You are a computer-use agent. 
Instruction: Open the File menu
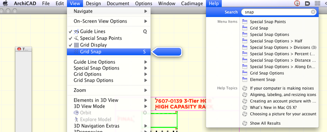click(46, 4)
